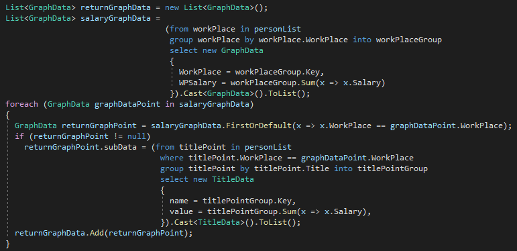Click the first 'select new GraphData' line
The image size is (517, 251).
[217, 50]
